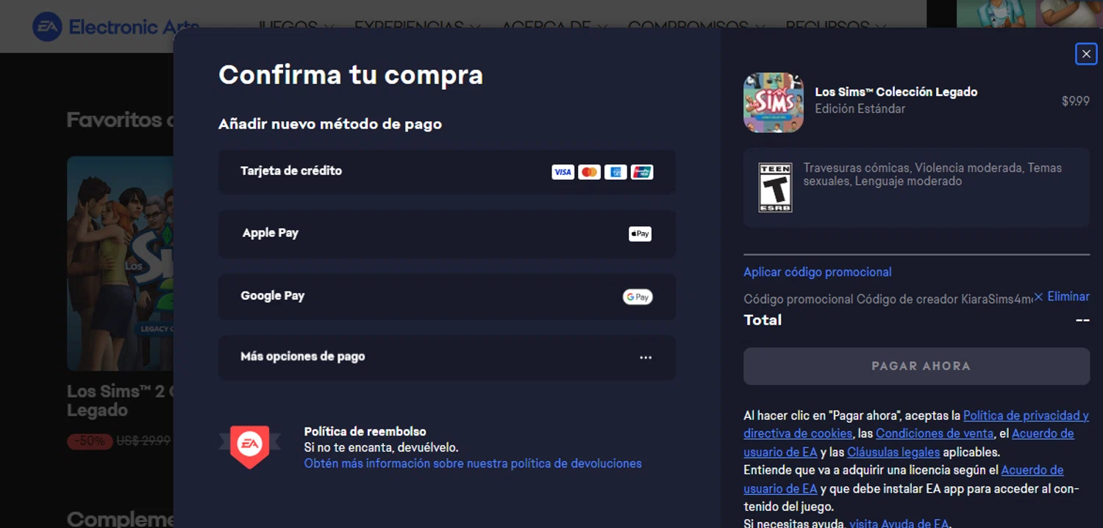
Task: Click the Total label
Action: click(763, 319)
